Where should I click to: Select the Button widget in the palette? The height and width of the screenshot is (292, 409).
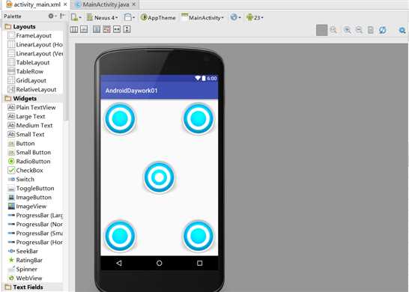pos(21,144)
